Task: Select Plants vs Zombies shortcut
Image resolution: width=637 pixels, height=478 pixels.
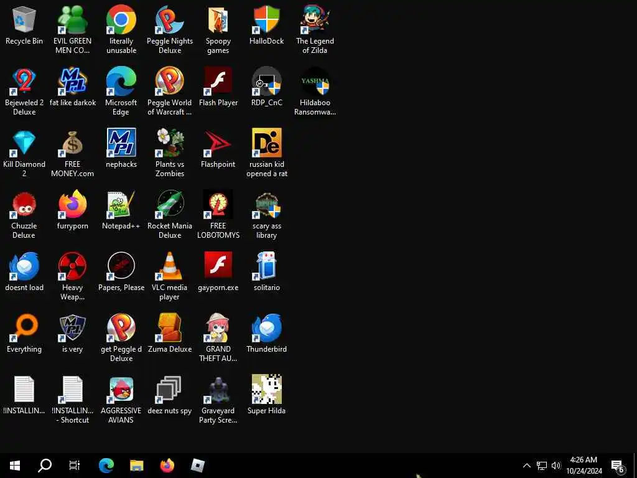Action: 169,143
